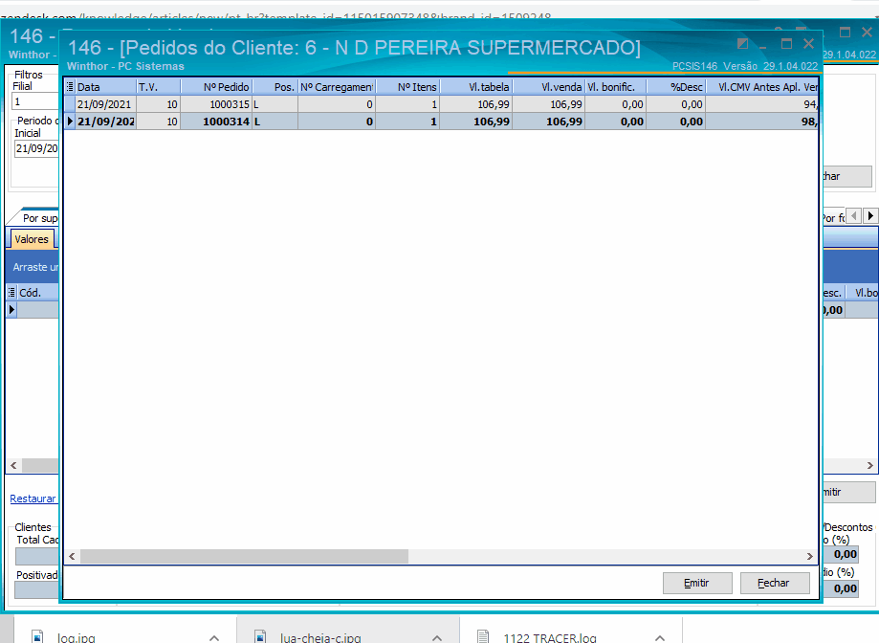879x643 pixels.
Task: Select order number 1000315 cell
Action: tap(216, 104)
